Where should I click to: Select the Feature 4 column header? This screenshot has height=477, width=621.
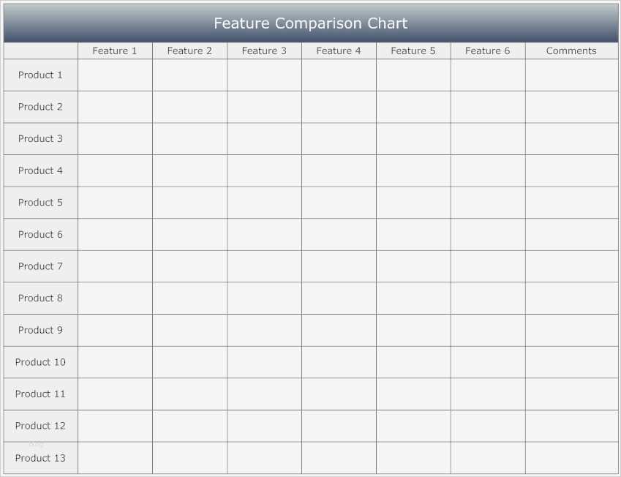coord(339,50)
